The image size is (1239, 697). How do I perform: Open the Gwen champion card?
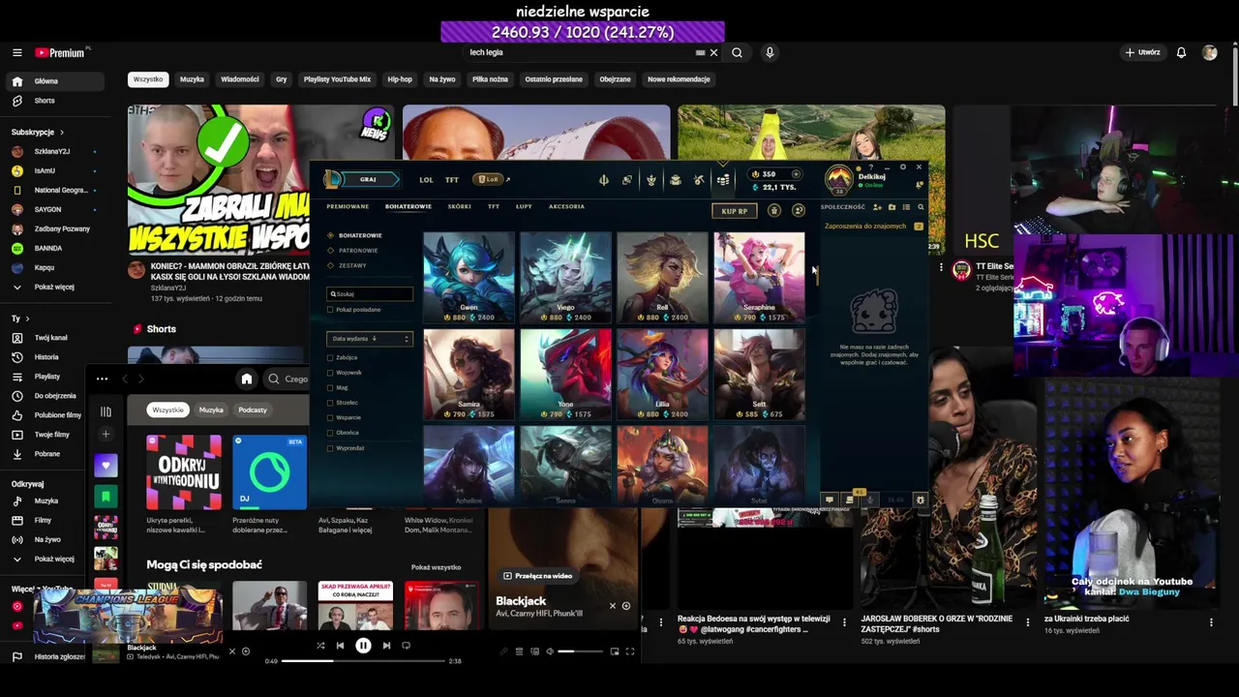(x=468, y=278)
